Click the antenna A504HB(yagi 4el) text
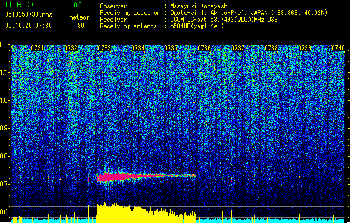 [x=197, y=26]
